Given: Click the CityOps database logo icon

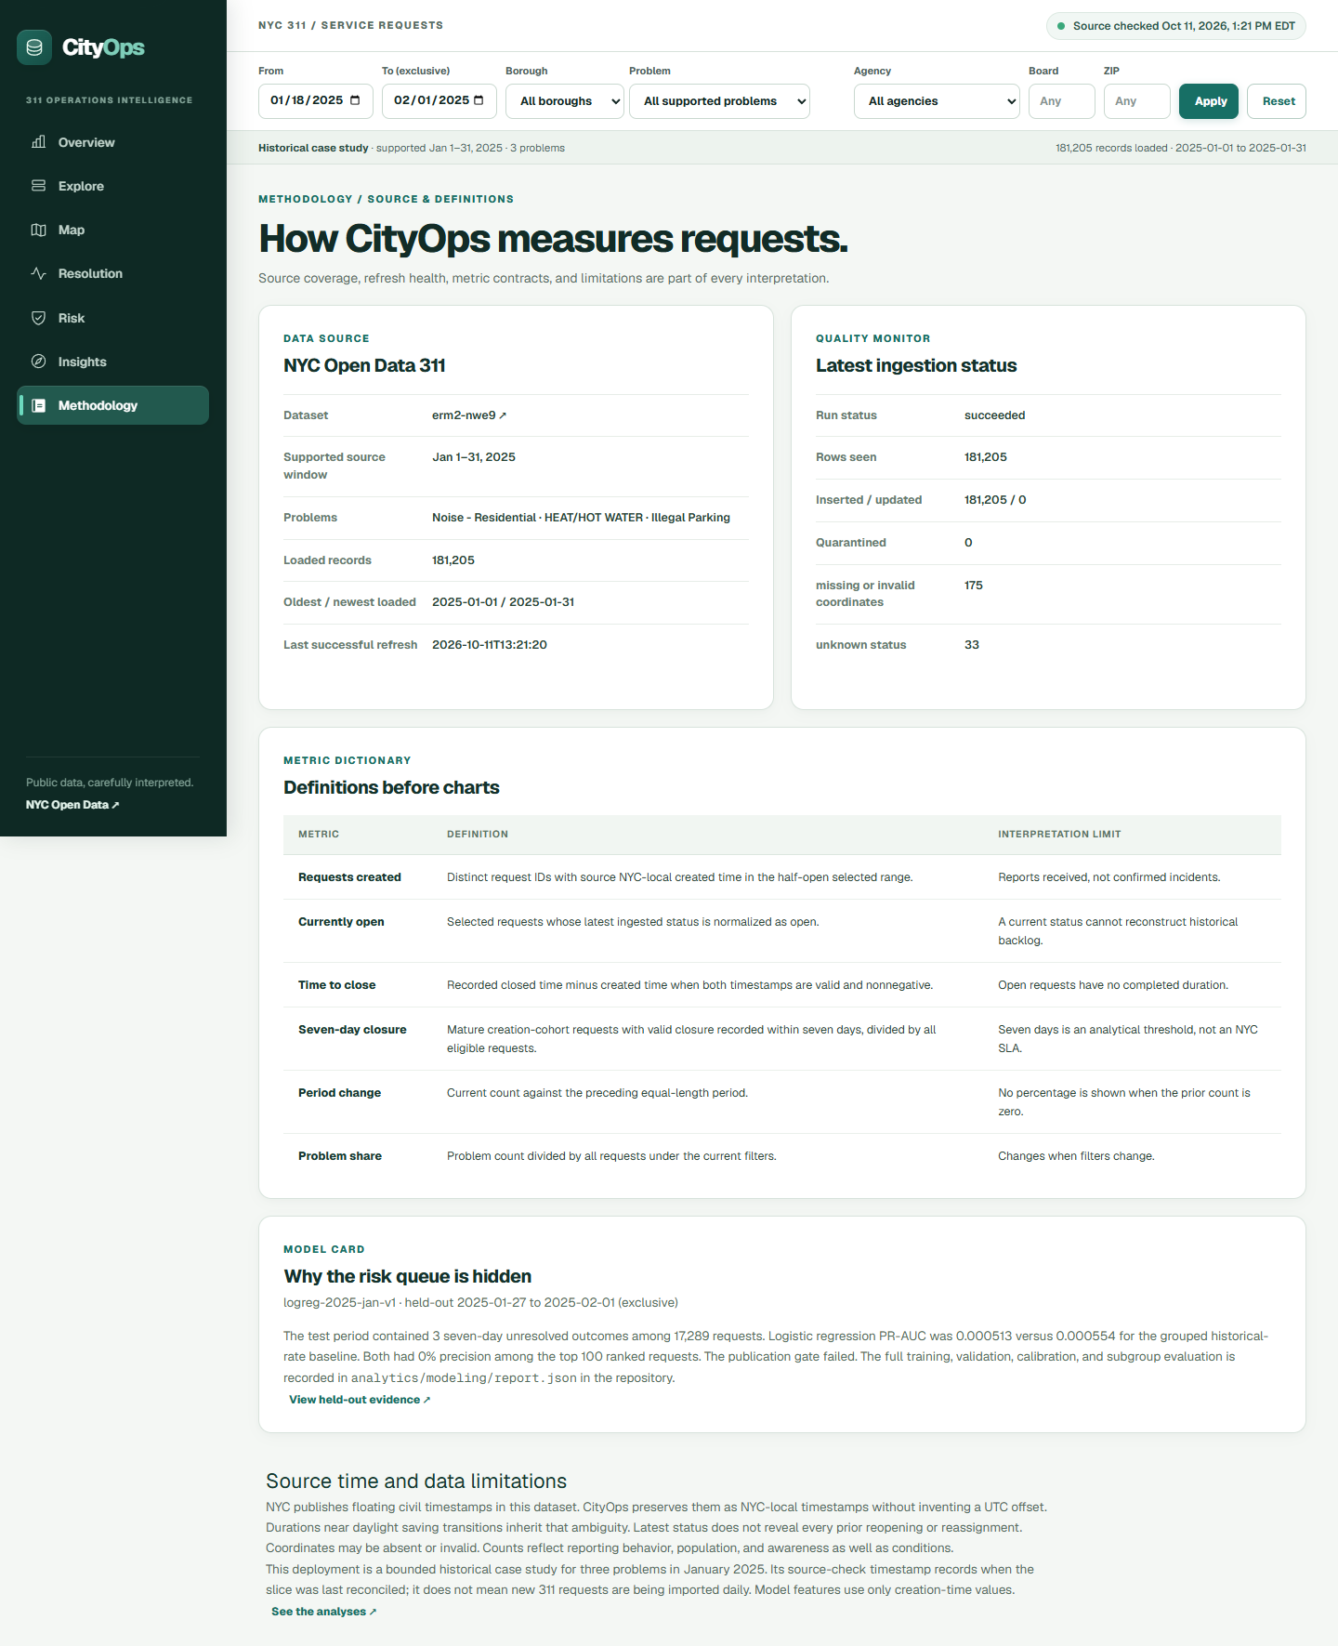Looking at the screenshot, I should (34, 47).
